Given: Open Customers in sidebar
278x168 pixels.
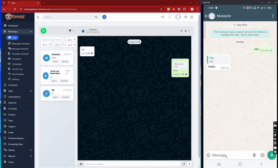Looking at the screenshot, I should 13,85.
